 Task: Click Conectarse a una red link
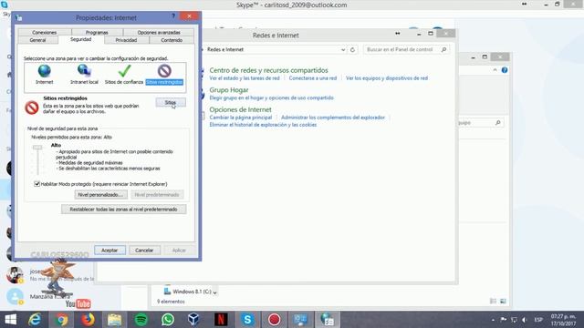coord(313,78)
